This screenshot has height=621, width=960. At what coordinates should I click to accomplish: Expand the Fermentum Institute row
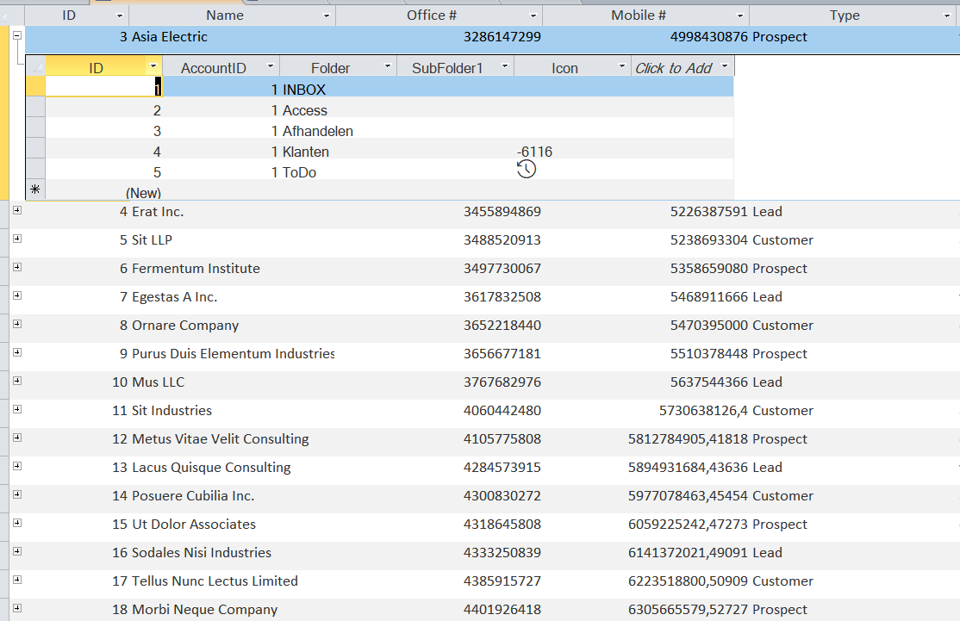pyautogui.click(x=17, y=267)
